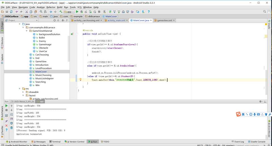The height and width of the screenshot is (146, 272).
Task: Open the Build menu
Action: pos(59,7)
